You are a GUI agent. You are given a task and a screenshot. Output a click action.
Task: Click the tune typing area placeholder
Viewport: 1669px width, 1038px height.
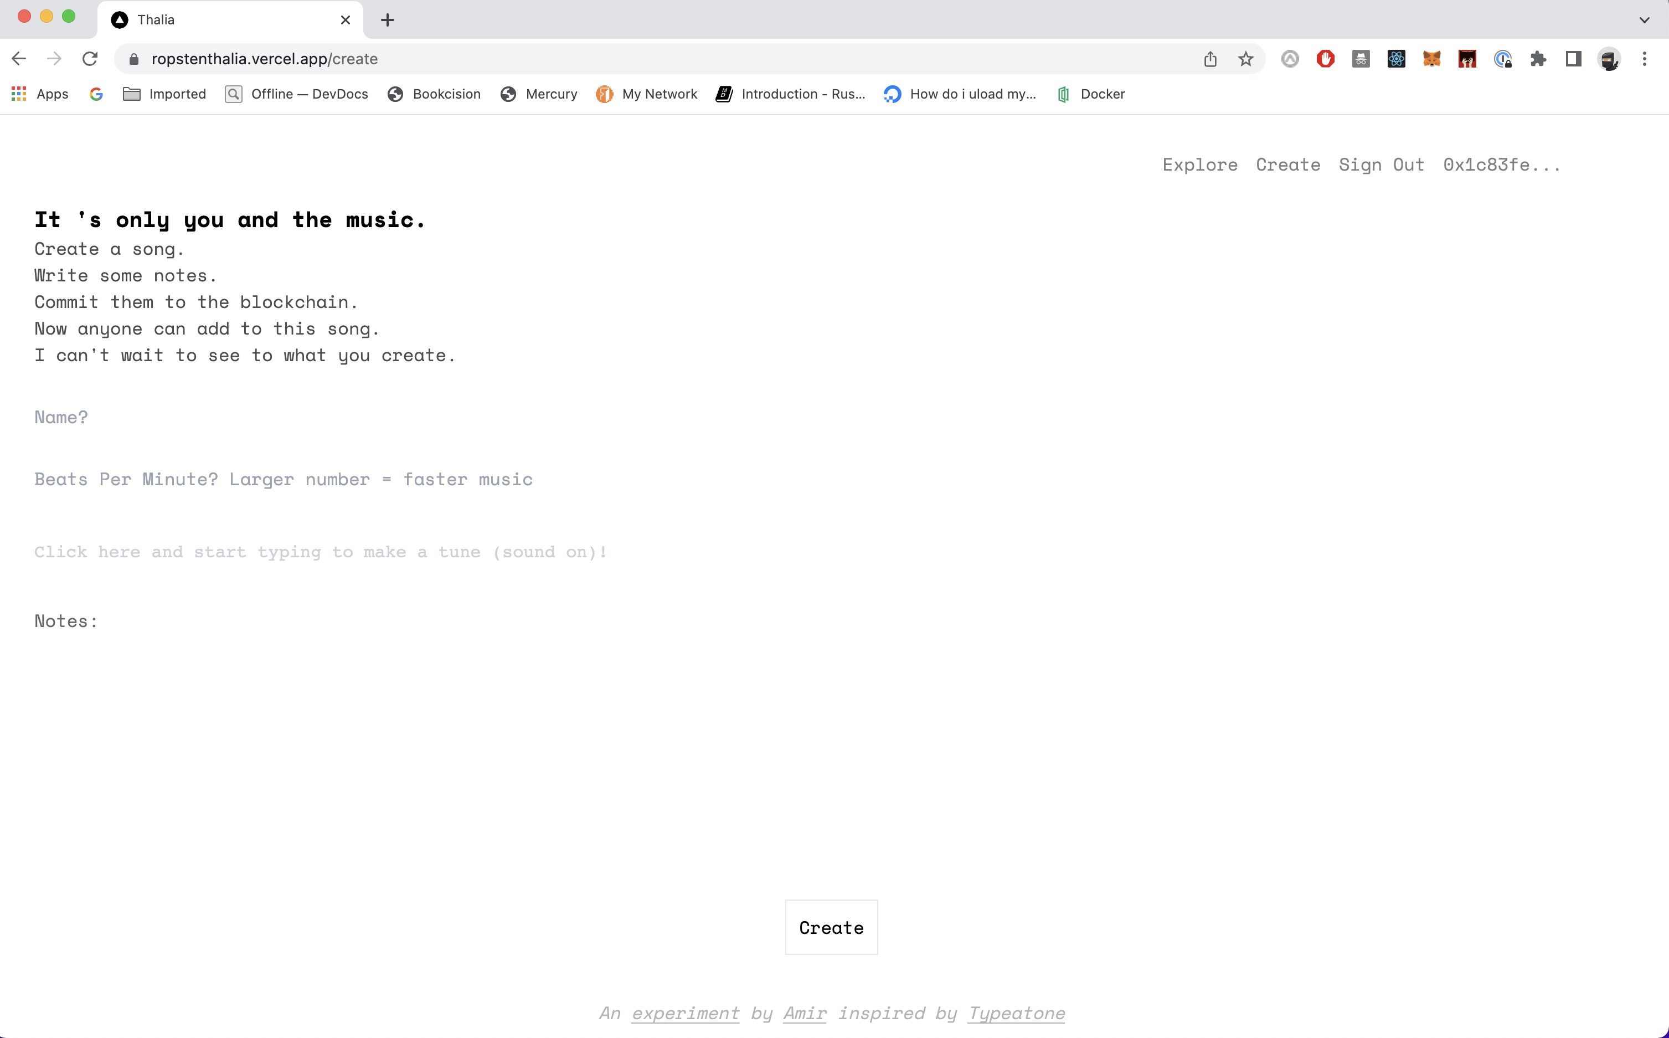click(321, 552)
